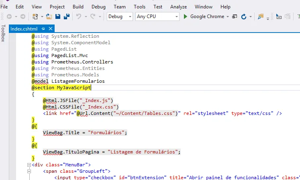Open the Tools menu
This screenshot has width=300, height=180.
pyautogui.click(x=139, y=7)
